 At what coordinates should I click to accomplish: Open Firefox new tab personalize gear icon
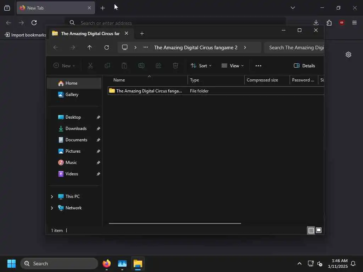pyautogui.click(x=348, y=55)
